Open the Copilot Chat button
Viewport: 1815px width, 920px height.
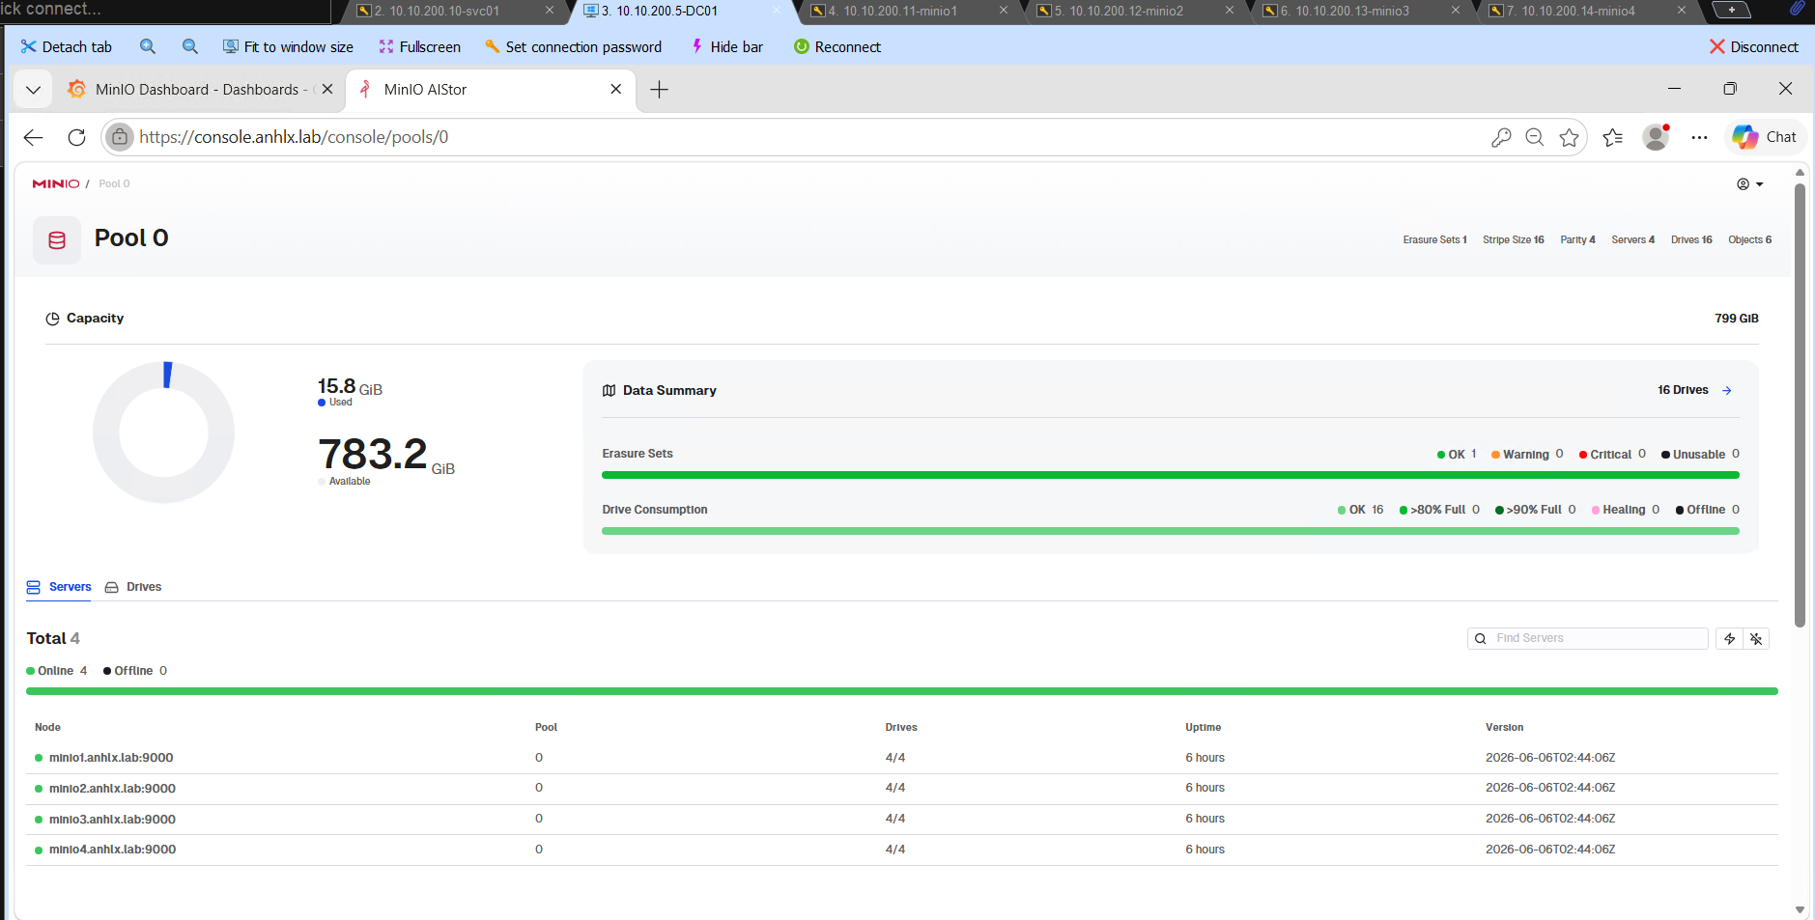pos(1765,137)
